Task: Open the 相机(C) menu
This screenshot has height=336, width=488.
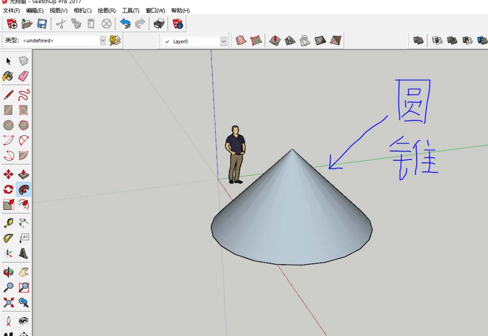Action: coord(82,11)
